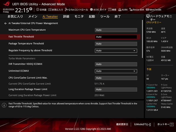Toggle Resize BAR icon
Viewport: 176px width, 132px height.
click(131, 10)
